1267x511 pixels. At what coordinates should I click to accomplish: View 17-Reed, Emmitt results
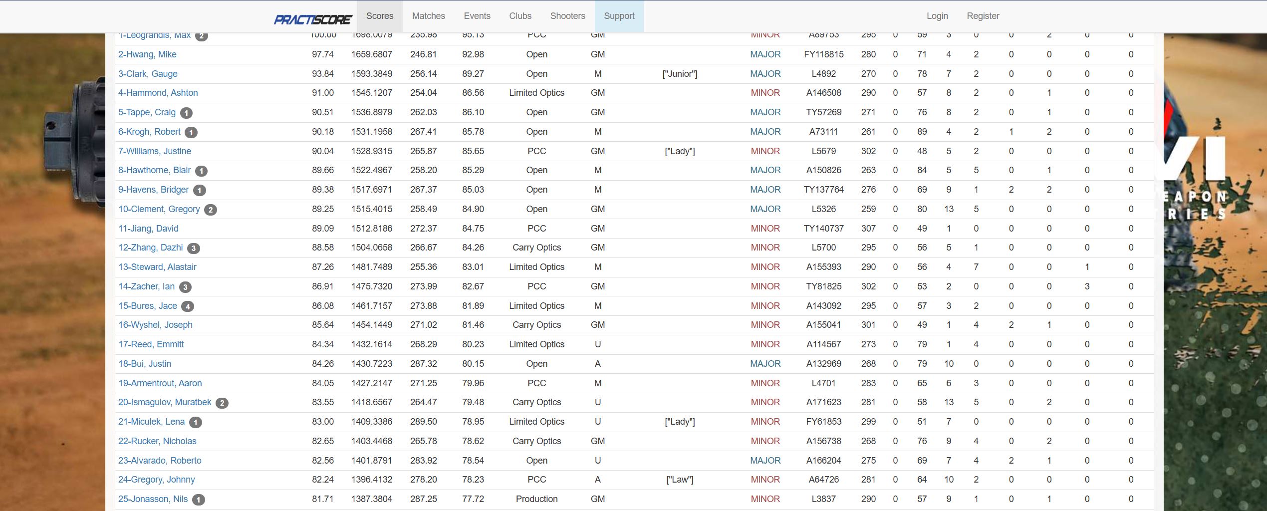point(151,344)
